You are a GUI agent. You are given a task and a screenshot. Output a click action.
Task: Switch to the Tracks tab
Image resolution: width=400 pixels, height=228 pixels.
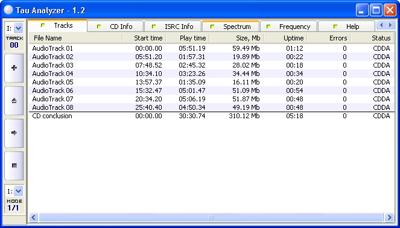pyautogui.click(x=57, y=25)
